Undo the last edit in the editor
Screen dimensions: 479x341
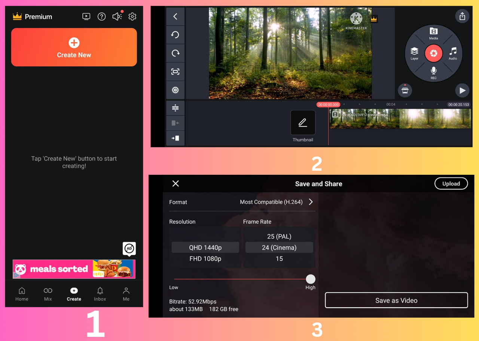pos(175,34)
